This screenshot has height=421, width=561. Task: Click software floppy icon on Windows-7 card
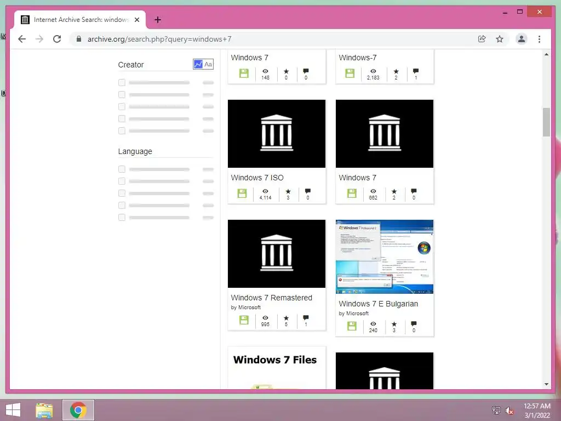350,73
